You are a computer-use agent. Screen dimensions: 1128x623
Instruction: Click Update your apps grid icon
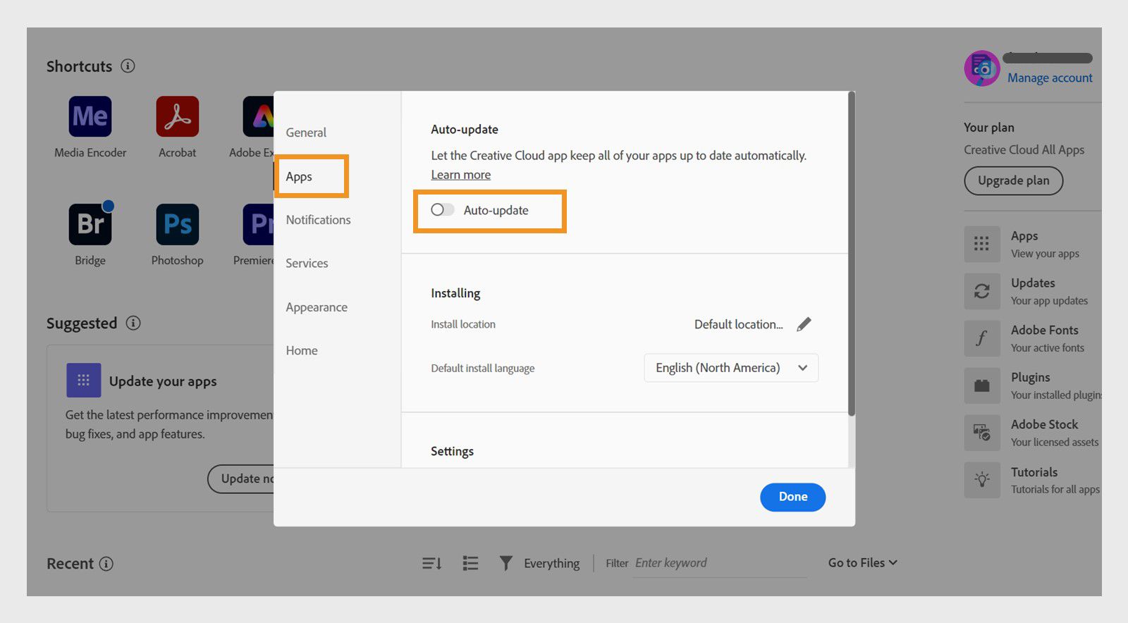pyautogui.click(x=83, y=381)
